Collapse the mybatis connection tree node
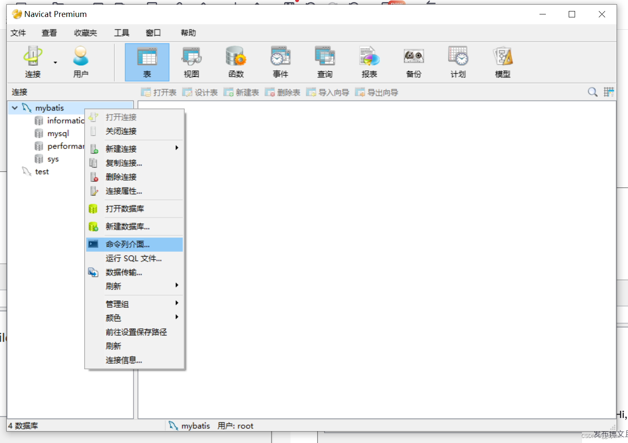Screen dimensions: 628x443 point(15,108)
